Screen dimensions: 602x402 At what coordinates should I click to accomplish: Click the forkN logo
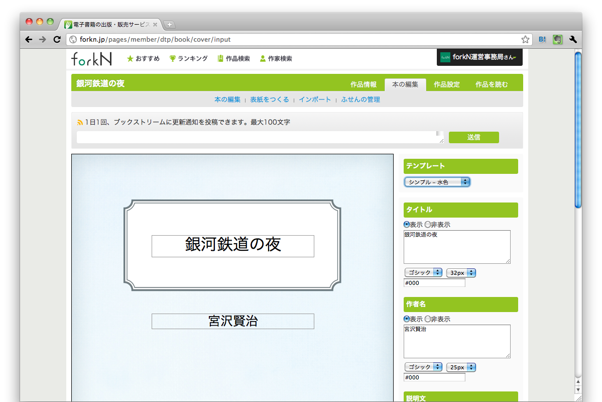coord(91,59)
